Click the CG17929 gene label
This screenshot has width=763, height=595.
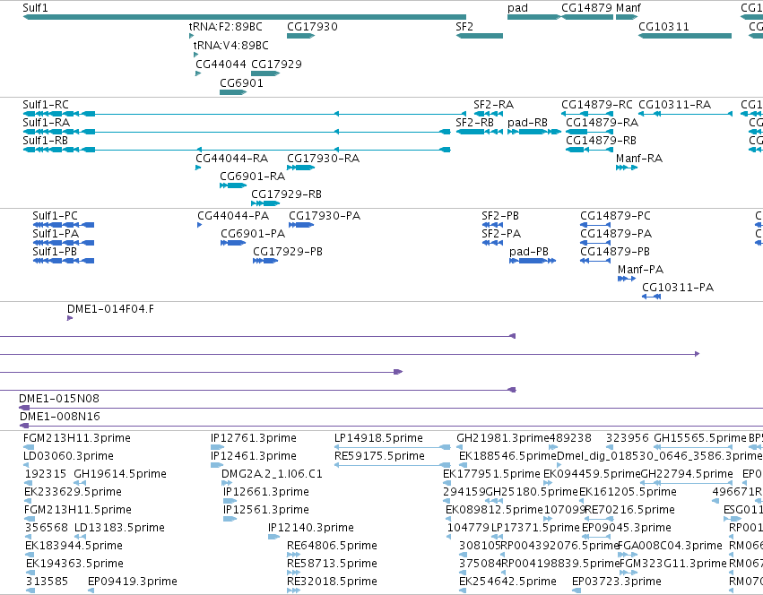[276, 65]
